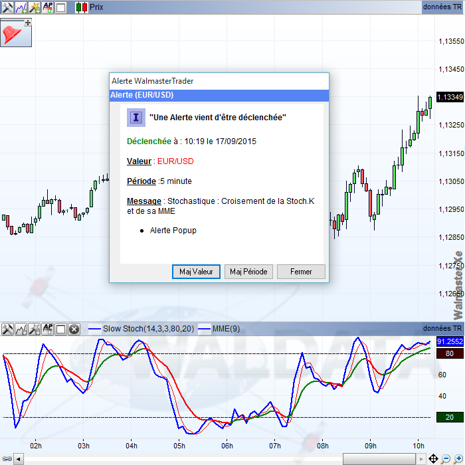Click current price label 1.13349
Screen dimensions: 465x465
click(450, 97)
